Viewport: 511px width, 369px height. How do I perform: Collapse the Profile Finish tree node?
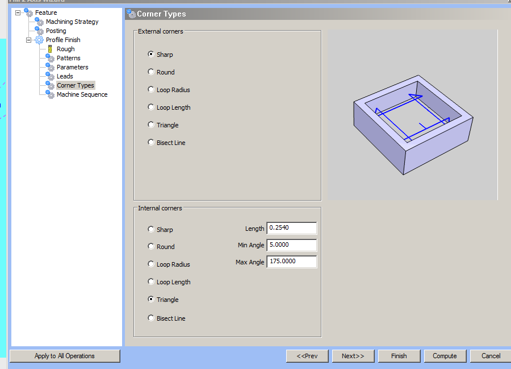[x=28, y=40]
